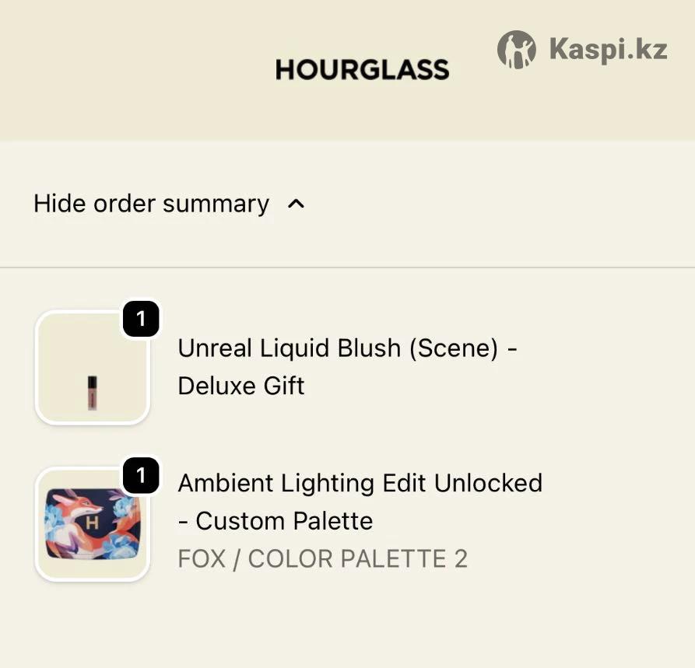Click the Kaspi.kz watermark text
The image size is (695, 668).
[608, 50]
